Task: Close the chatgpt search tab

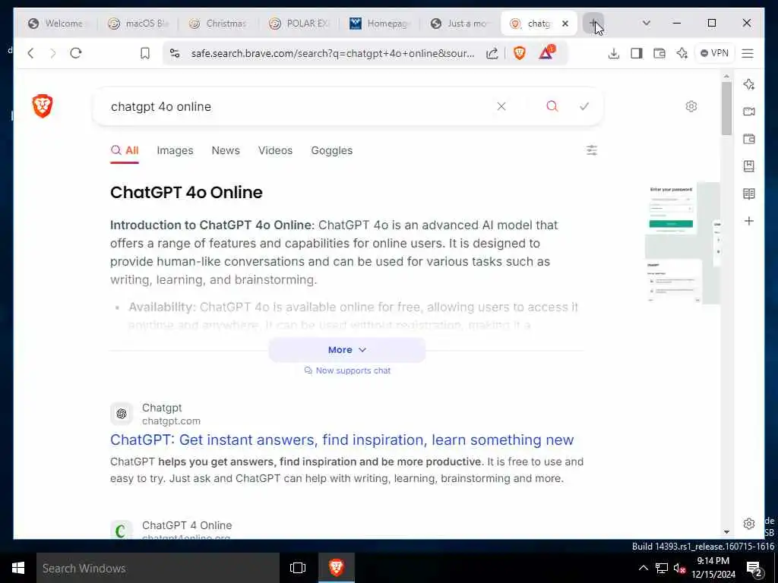Action: 565,24
